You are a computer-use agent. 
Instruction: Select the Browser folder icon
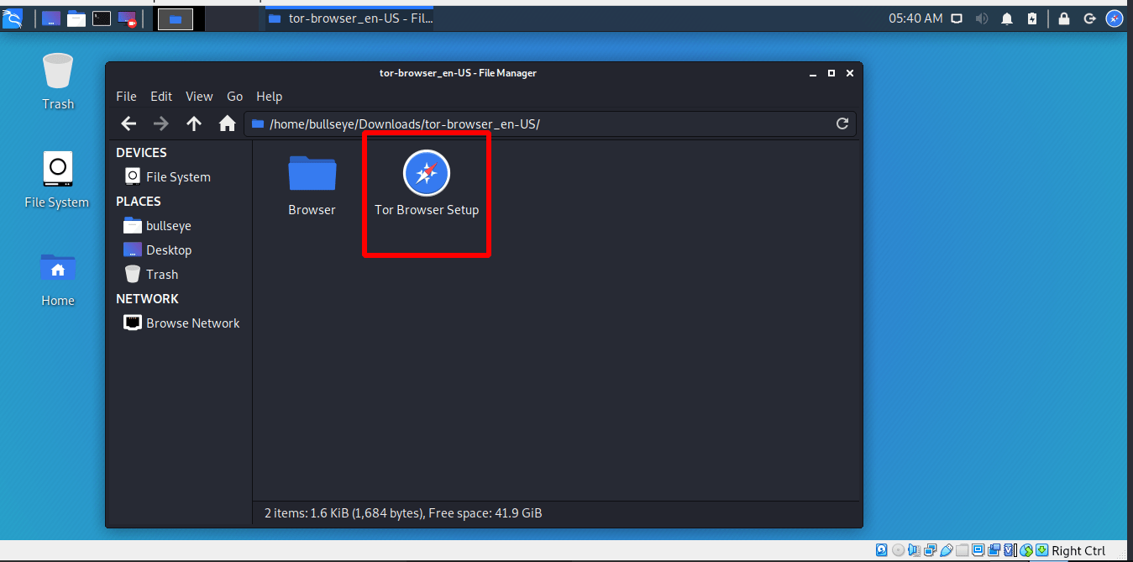point(312,185)
